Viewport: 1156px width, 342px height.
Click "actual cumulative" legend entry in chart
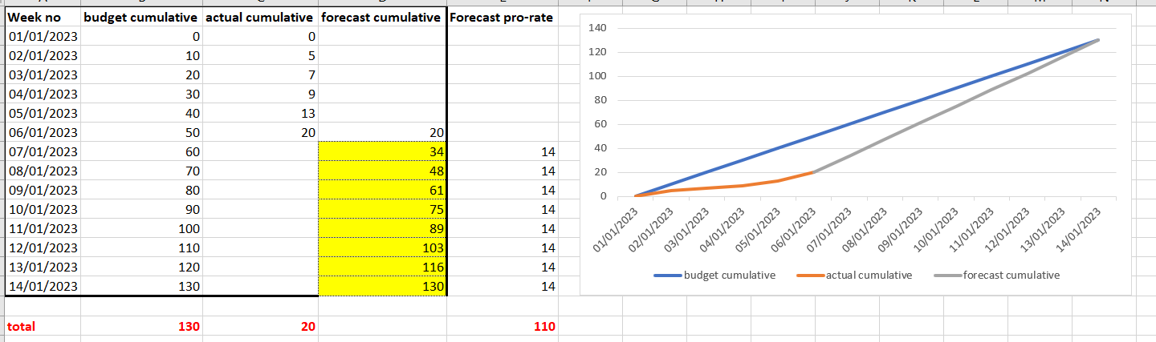[854, 275]
